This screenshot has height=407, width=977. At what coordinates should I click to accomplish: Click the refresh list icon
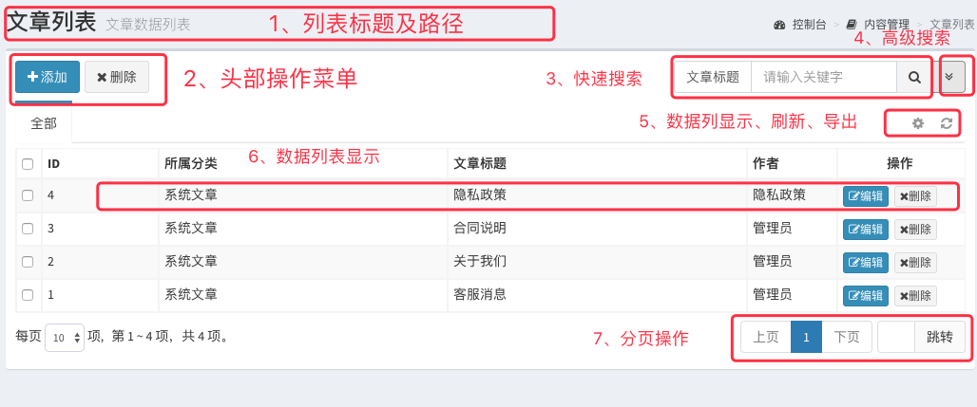pyautogui.click(x=947, y=123)
